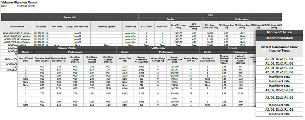Click the VMware Migration Report title
Viewport: 305px width, 120px height.
(20, 2)
